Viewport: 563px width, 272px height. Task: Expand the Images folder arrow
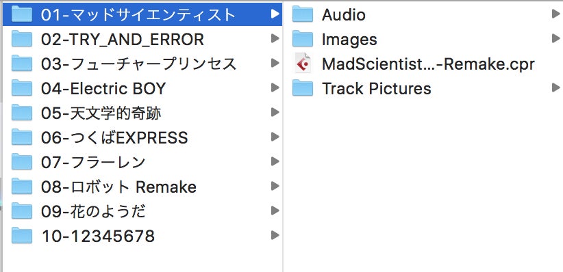pyautogui.click(x=555, y=38)
